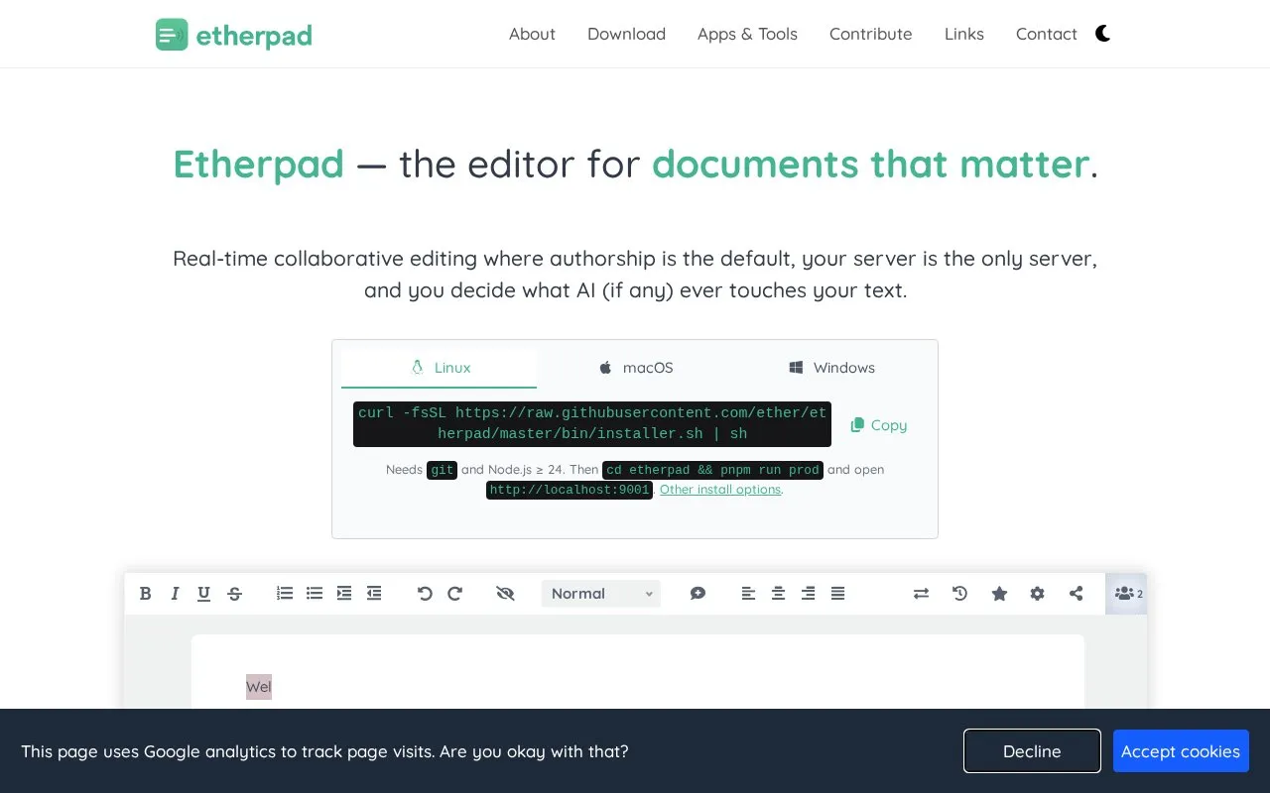Align text to the left
Image resolution: width=1270 pixels, height=793 pixels.
pyautogui.click(x=748, y=594)
